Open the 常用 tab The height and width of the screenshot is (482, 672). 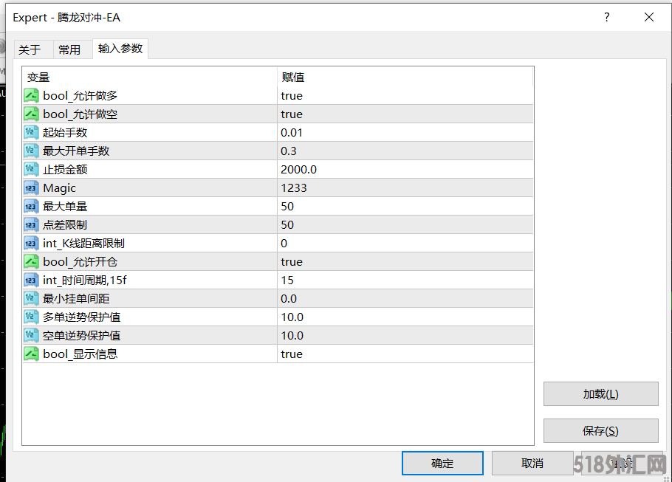[69, 49]
